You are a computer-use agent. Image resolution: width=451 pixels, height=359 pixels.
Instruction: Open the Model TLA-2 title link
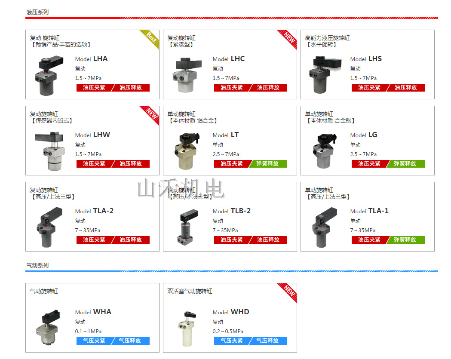pyautogui.click(x=94, y=211)
